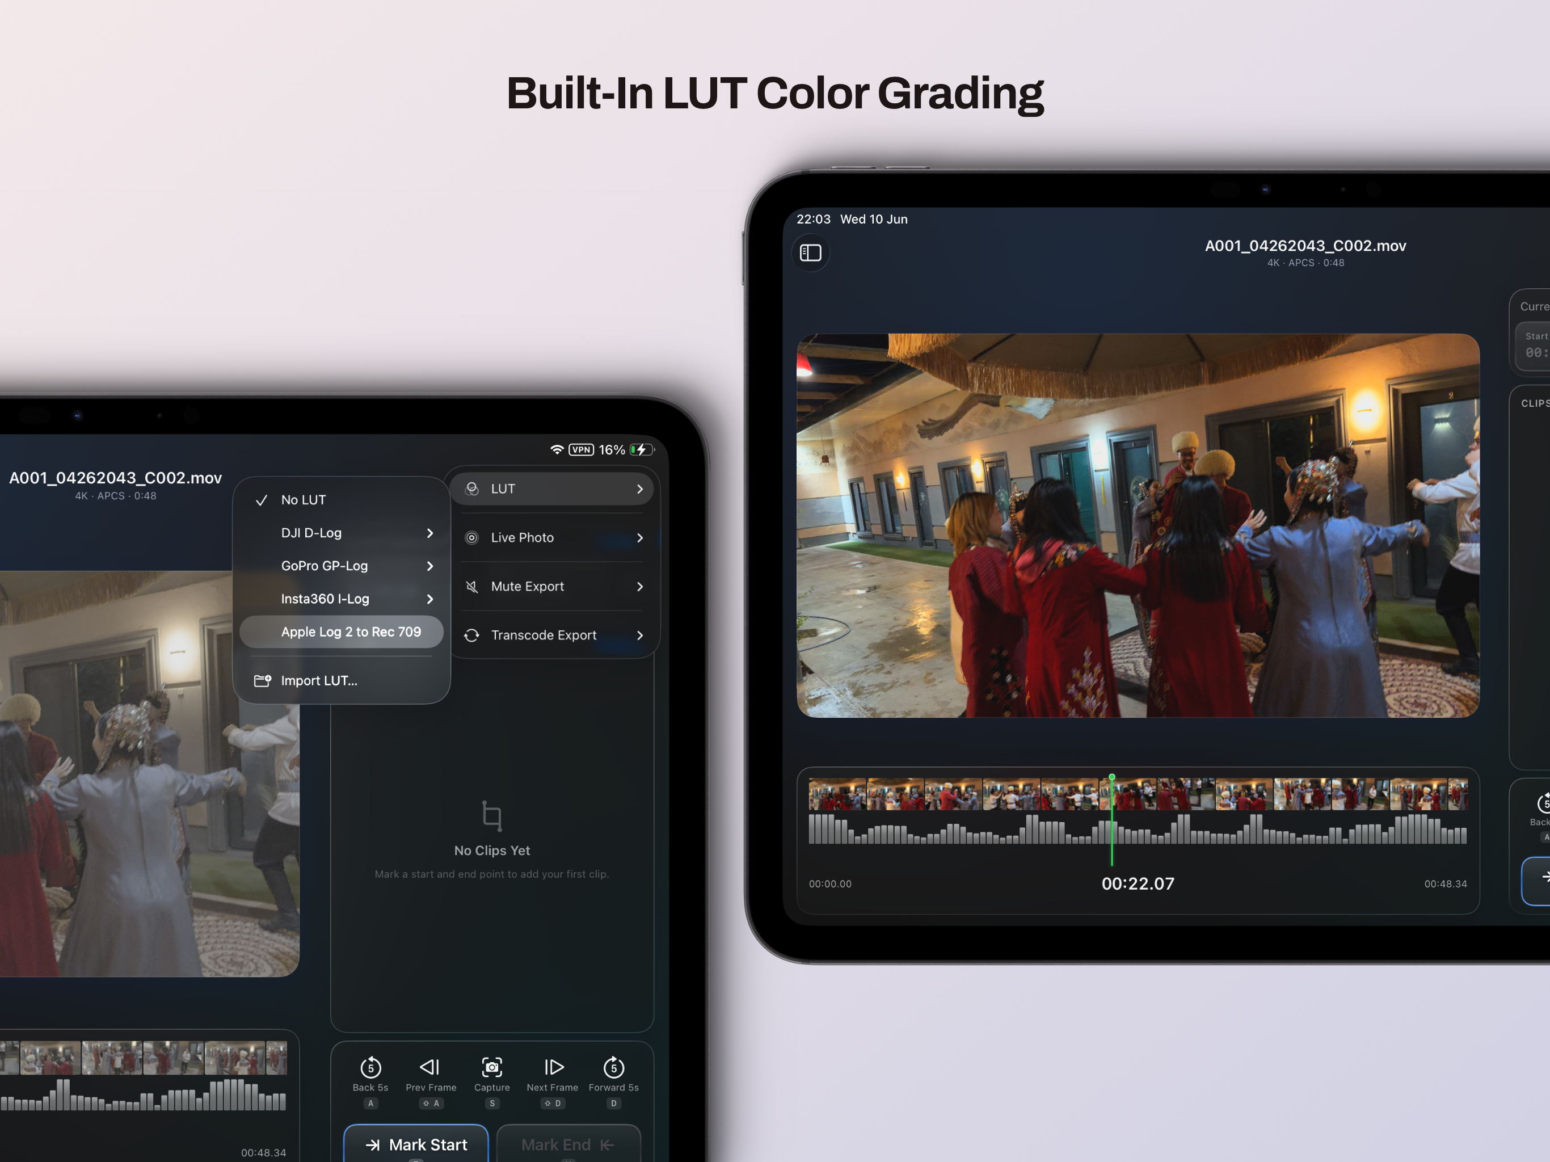This screenshot has height=1162, width=1550.
Task: Click the left iPad video preview
Action: coord(149,774)
